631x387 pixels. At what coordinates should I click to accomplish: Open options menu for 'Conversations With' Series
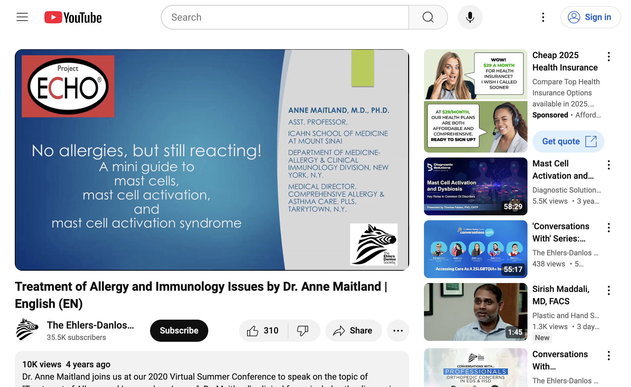point(609,228)
